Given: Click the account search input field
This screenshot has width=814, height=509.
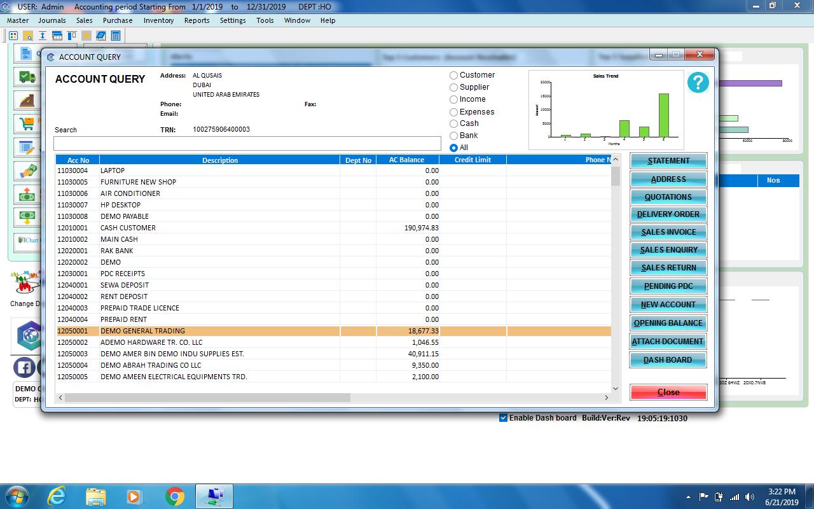Looking at the screenshot, I should tap(247, 143).
